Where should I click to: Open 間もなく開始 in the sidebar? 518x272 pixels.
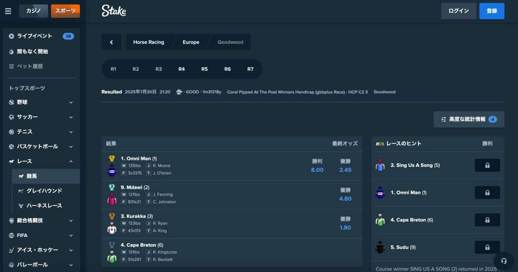coord(41,51)
